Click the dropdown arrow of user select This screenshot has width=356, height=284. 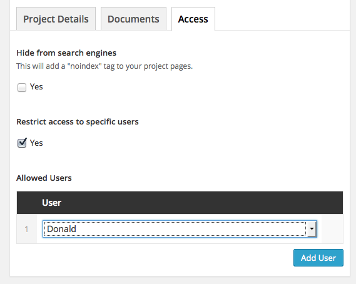312,229
